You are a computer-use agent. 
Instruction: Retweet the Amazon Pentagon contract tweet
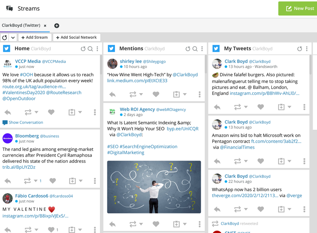tap(237, 161)
